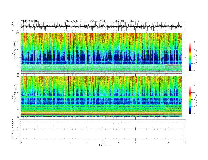Click inside the ch.2 spectrogram panel
Screen dimensions: 208x160
[x=101, y=96]
